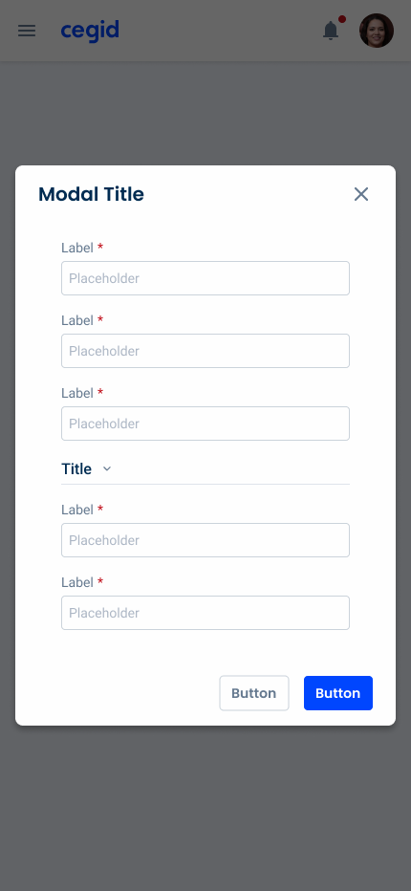
Task: Focus the third Placeholder input above Title
Action: pyautogui.click(x=205, y=424)
